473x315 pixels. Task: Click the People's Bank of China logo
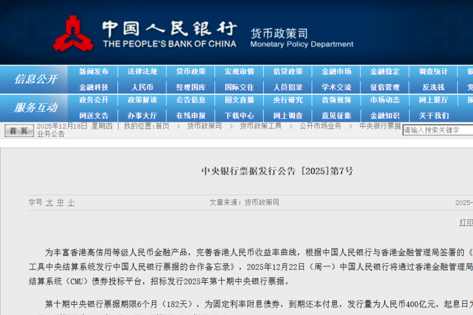pos(73,33)
